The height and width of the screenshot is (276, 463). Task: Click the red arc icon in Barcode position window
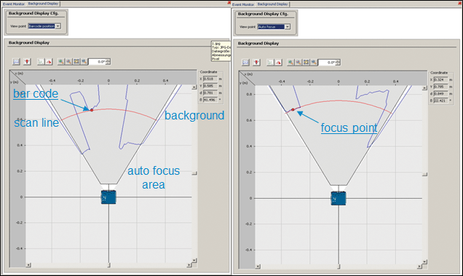click(49, 61)
